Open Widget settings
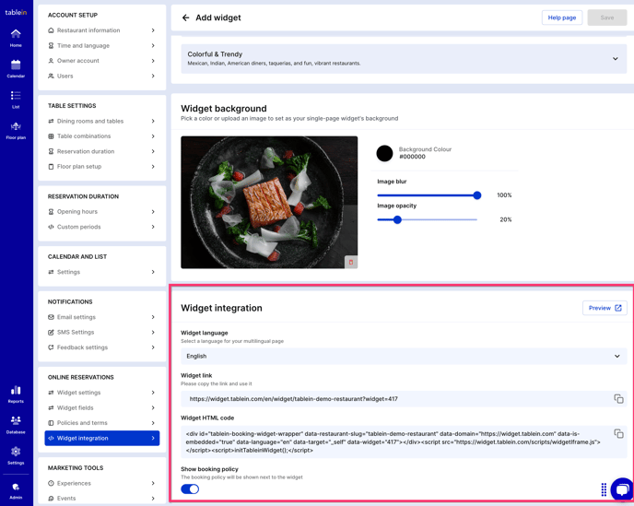Viewport: 634px width, 506px height. pyautogui.click(x=101, y=393)
